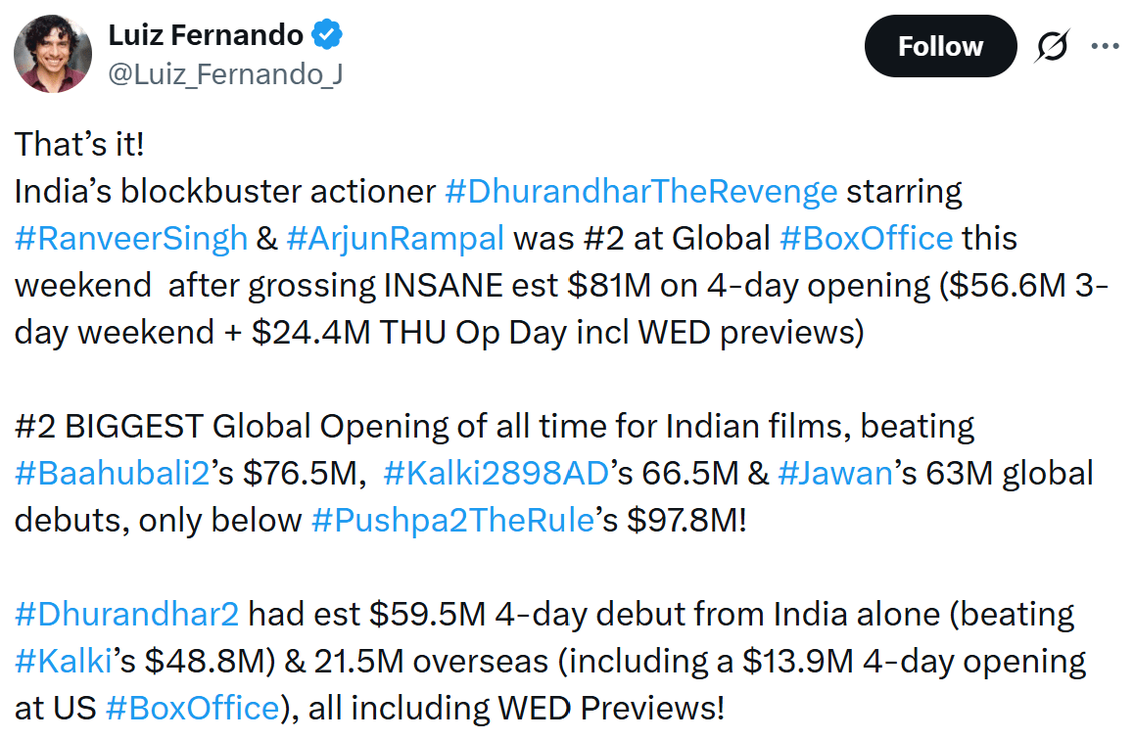Click the Grok slashed-circle icon
1134x740 pixels.
[1052, 46]
